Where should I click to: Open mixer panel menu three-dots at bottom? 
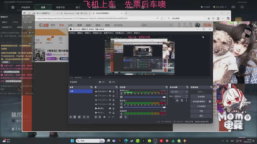tap(126, 117)
